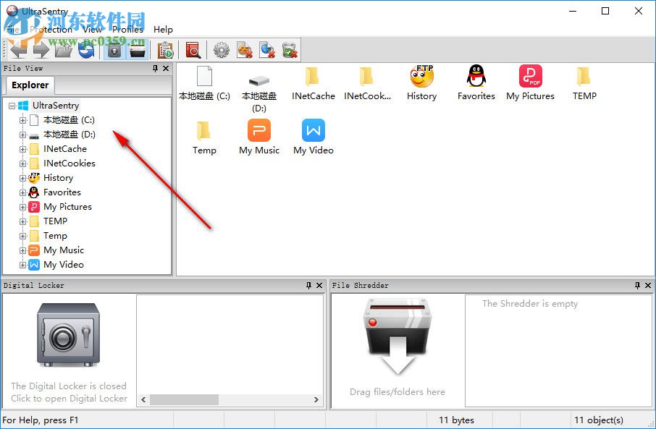
Task: Expand the My Music tree node
Action: pyautogui.click(x=22, y=250)
